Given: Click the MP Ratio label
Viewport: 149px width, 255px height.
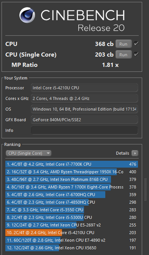Looking at the screenshot, I should point(25,65).
